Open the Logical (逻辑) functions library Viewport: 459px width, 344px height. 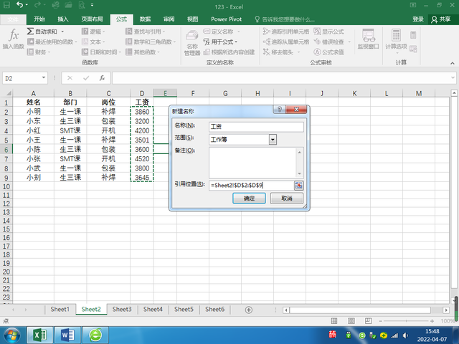click(93, 32)
